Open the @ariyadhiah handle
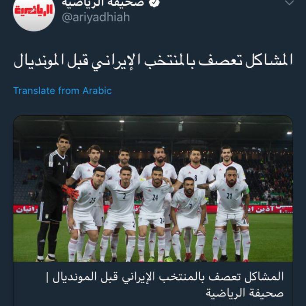This screenshot has height=306, width=306. (x=96, y=17)
